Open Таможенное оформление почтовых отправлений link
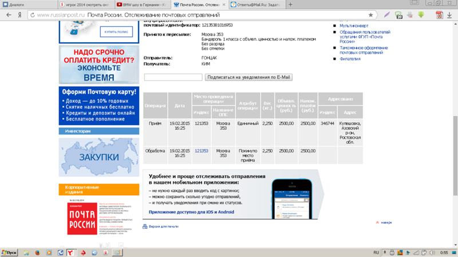This screenshot has height=257, width=458. coord(364,50)
